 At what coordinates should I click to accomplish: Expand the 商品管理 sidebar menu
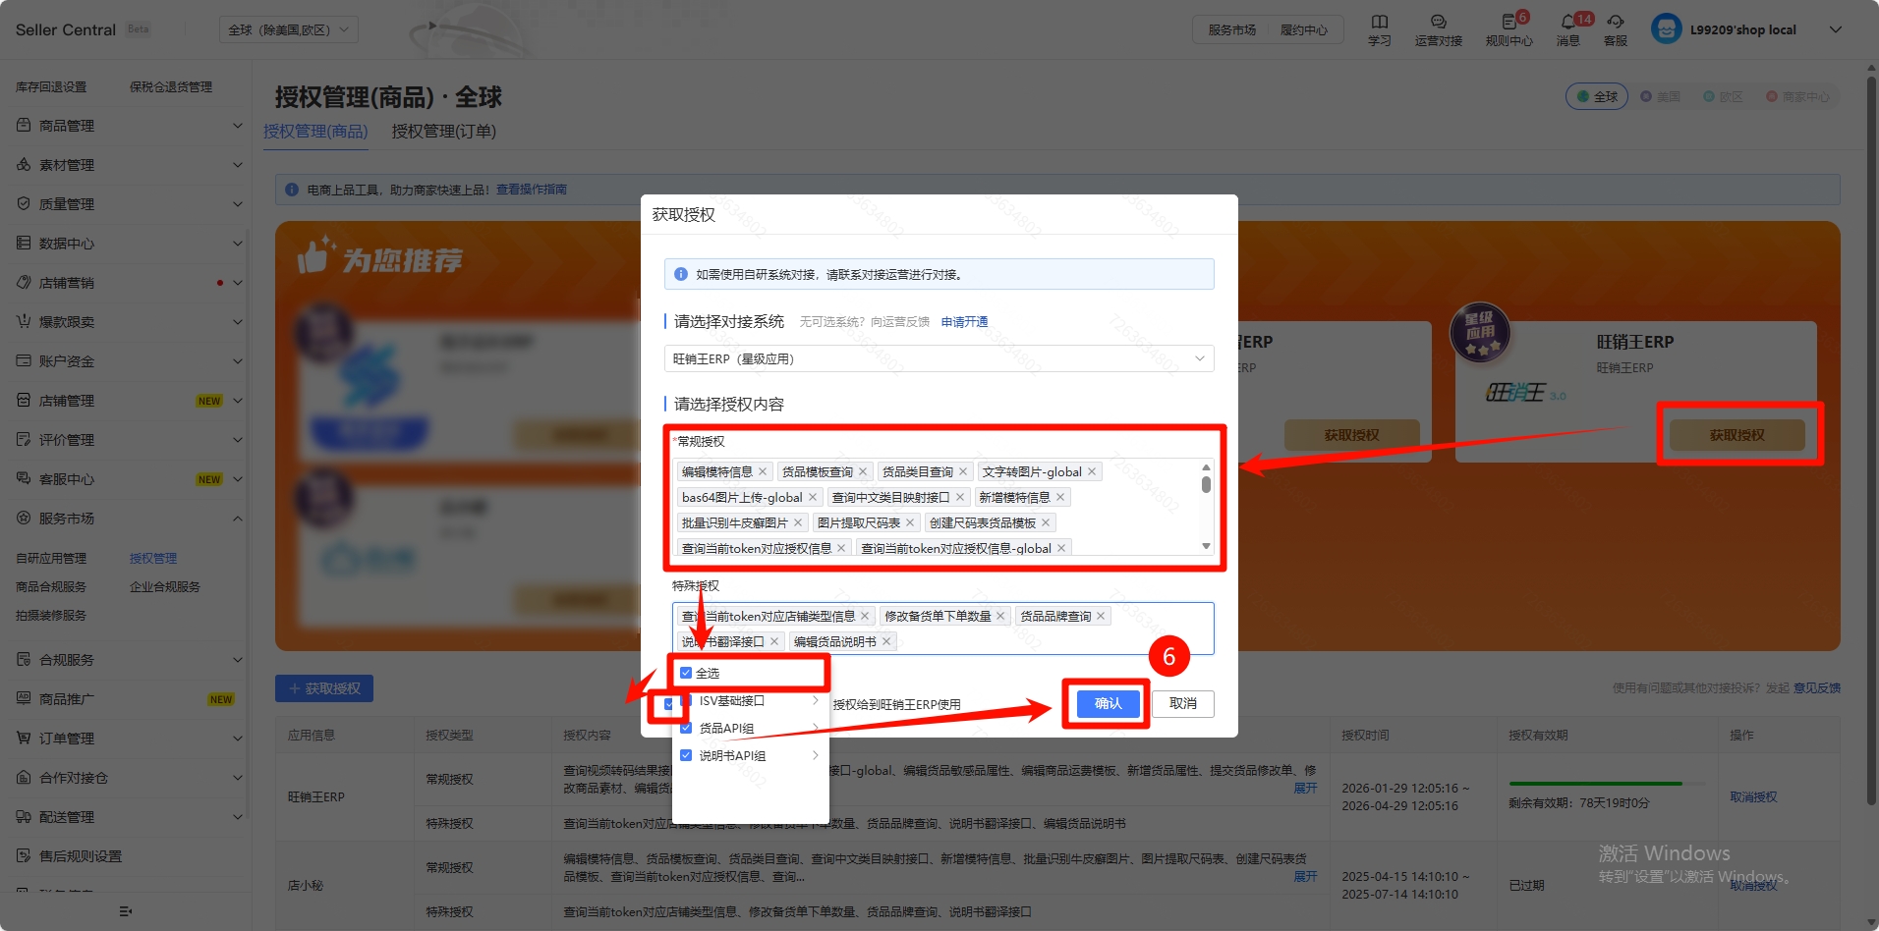coord(128,126)
